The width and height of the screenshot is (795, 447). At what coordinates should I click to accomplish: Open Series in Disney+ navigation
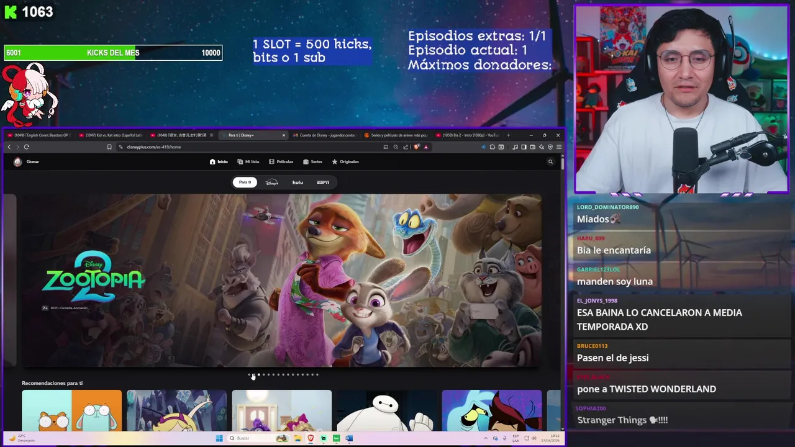point(312,162)
